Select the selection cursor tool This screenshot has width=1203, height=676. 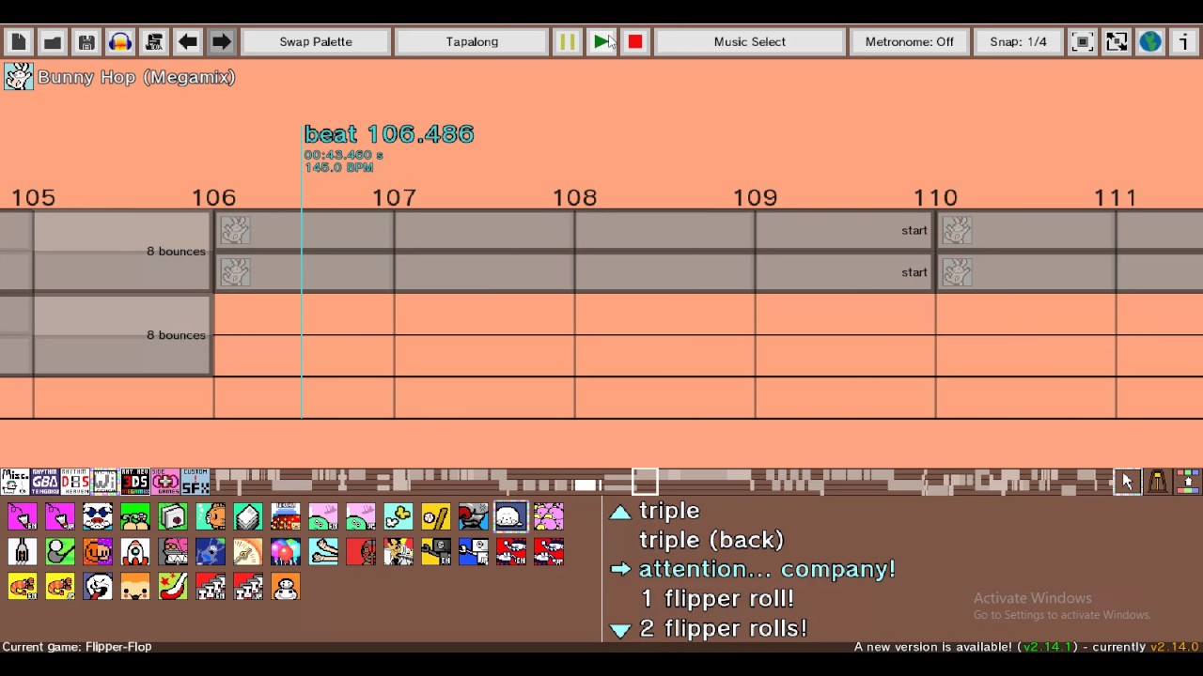[x=1128, y=482]
